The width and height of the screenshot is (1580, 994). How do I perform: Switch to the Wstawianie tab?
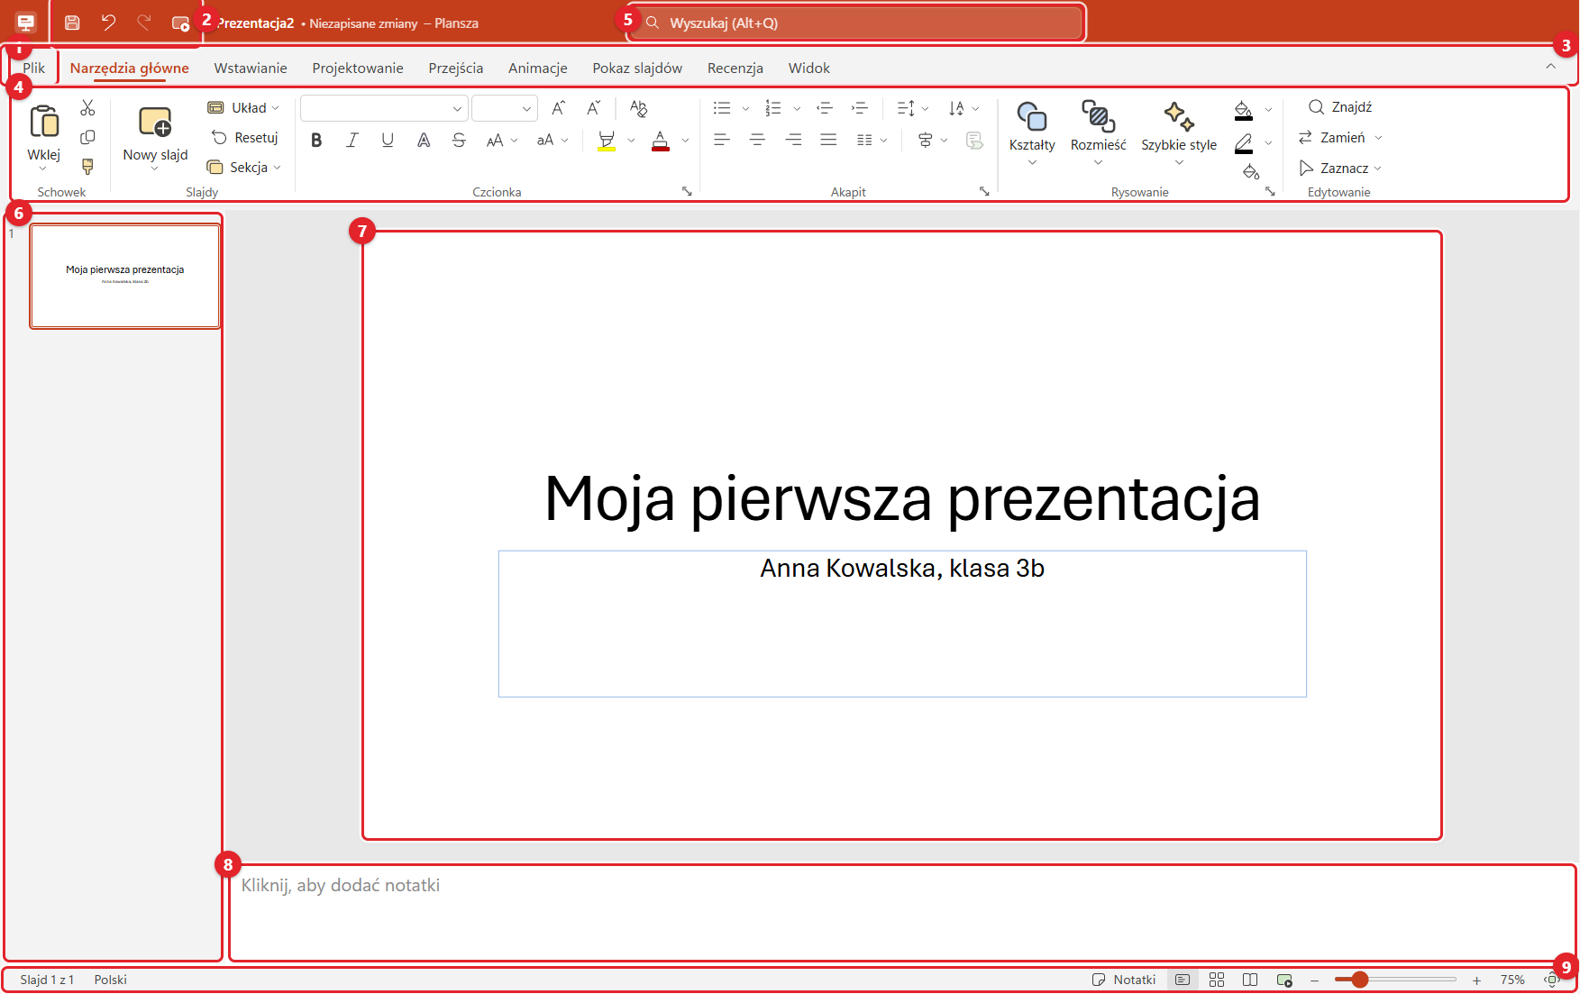251,68
